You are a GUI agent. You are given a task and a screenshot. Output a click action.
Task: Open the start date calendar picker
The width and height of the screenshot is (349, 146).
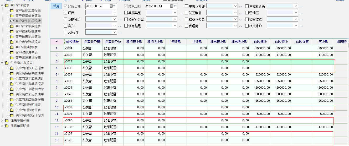(112, 6)
